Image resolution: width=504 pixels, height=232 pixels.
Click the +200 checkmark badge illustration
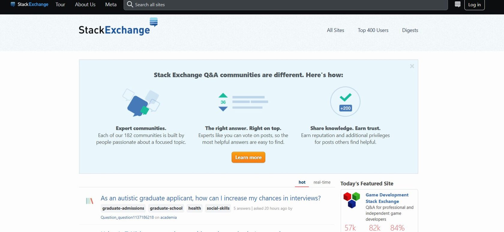(x=345, y=102)
